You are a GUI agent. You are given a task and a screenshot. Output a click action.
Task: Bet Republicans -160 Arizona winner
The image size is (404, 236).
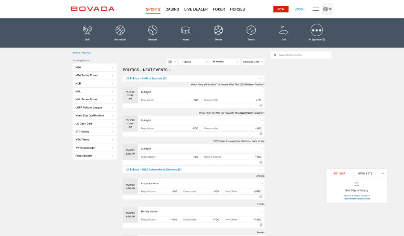tap(159, 191)
